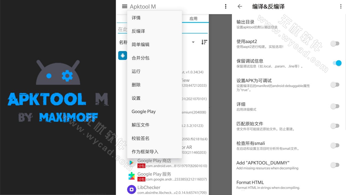Select 设置 menu entry
Viewport: 346px width, 195px height.
coord(155,98)
